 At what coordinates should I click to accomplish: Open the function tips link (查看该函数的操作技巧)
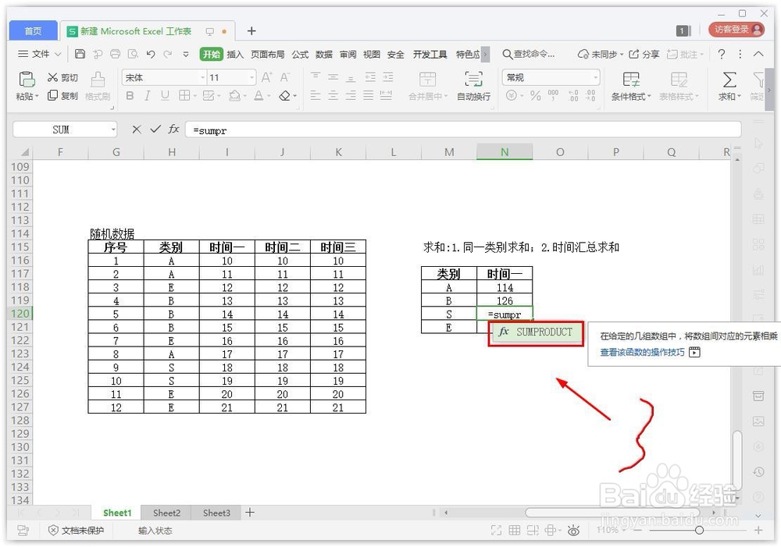[642, 352]
